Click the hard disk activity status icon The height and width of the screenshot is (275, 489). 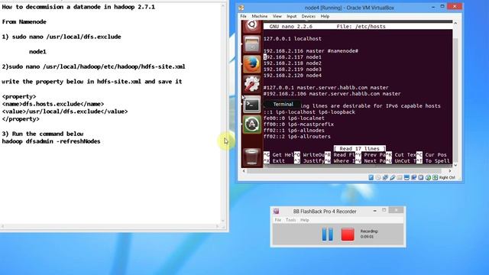371,177
